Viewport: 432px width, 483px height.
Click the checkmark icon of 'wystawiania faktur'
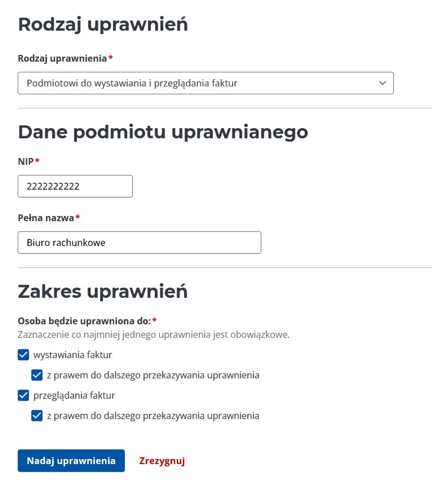tap(23, 355)
